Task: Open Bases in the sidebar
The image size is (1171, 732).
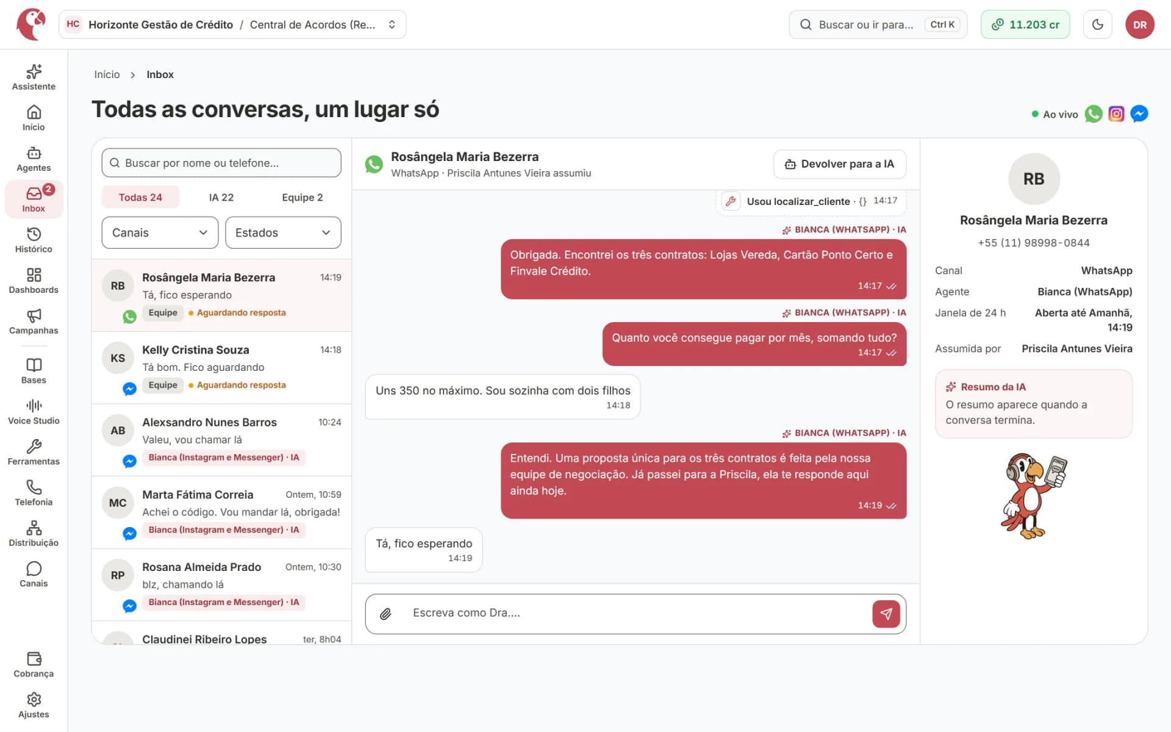Action: (34, 371)
